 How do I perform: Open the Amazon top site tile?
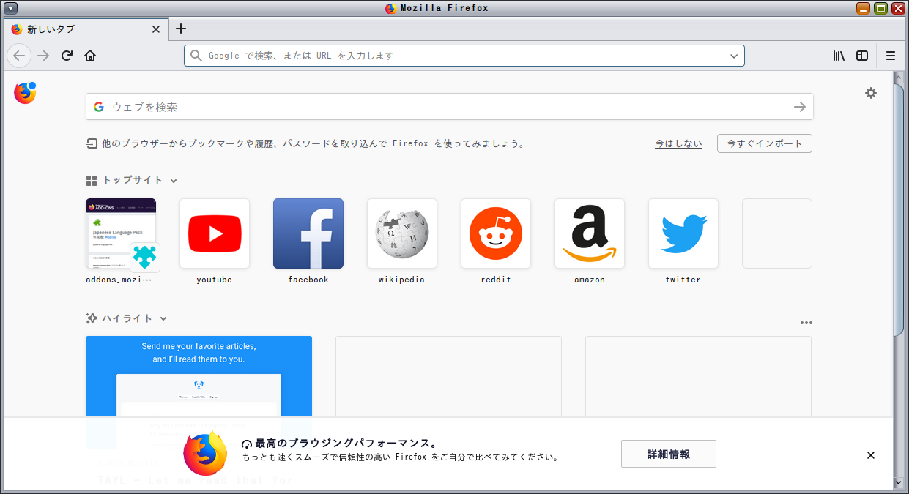[590, 233]
